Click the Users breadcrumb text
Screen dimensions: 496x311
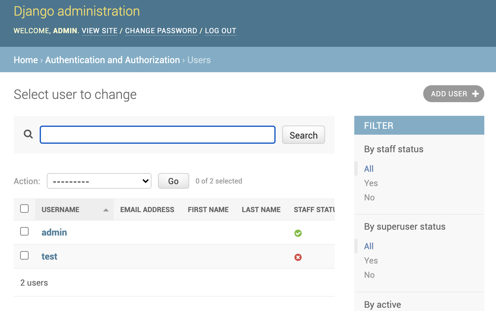pyautogui.click(x=199, y=60)
